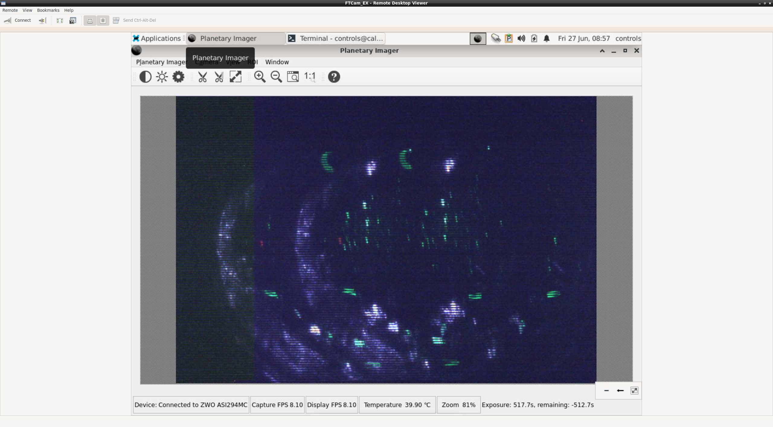Open the Remote menu of the viewer
The height and width of the screenshot is (427, 773).
[x=10, y=10]
